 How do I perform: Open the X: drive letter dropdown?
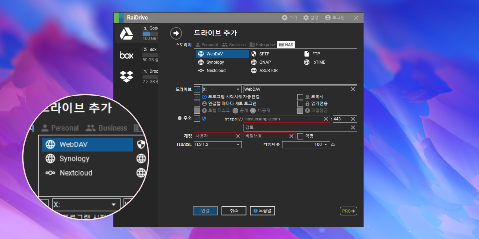click(222, 89)
